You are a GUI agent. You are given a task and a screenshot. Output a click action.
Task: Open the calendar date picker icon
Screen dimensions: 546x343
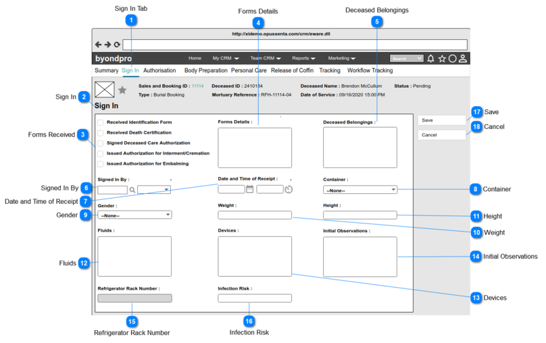(249, 189)
